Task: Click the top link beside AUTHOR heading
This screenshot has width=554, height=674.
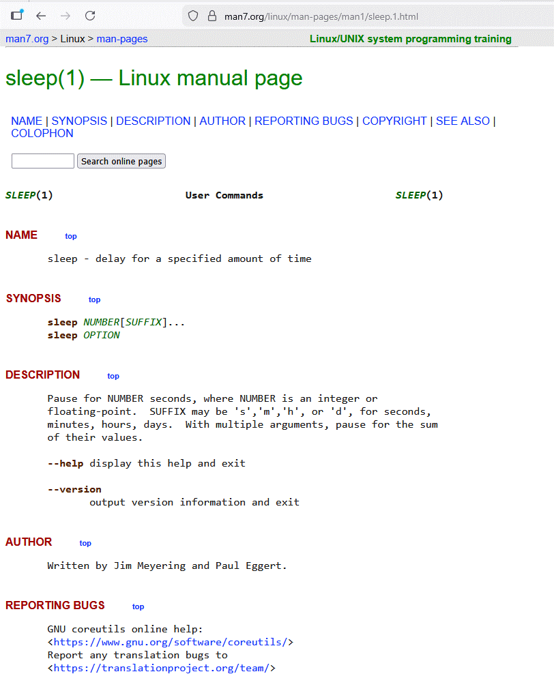Action: point(85,543)
